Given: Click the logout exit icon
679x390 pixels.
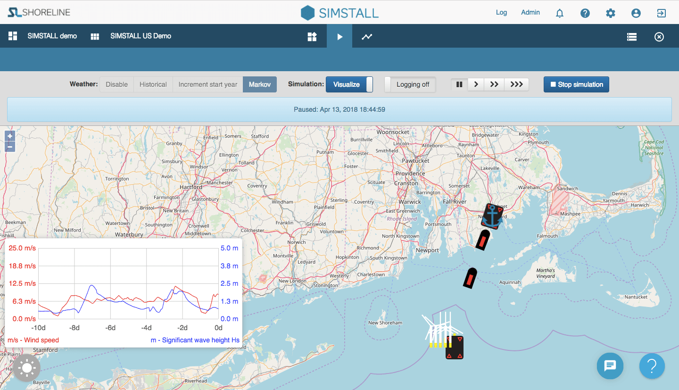Looking at the screenshot, I should coord(662,13).
